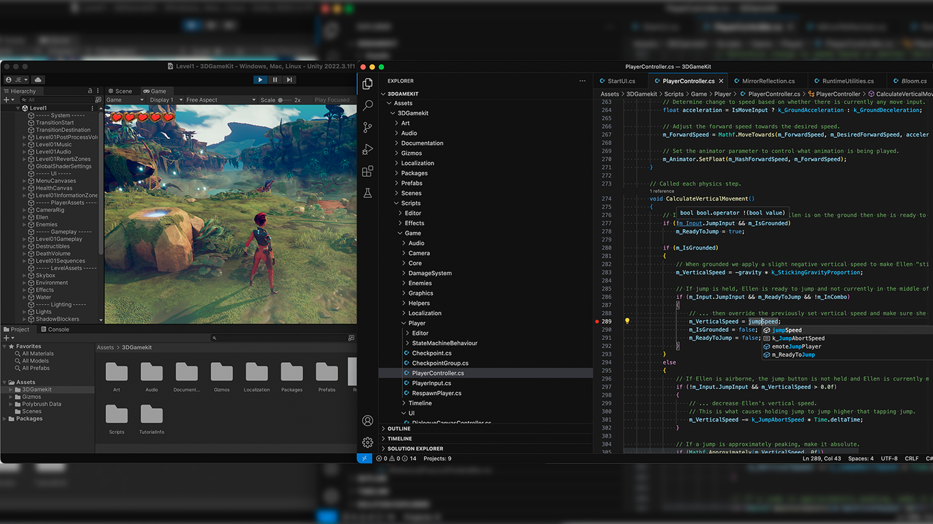Click the lightbulb code action icon
Image resolution: width=933 pixels, height=524 pixels.
627,321
